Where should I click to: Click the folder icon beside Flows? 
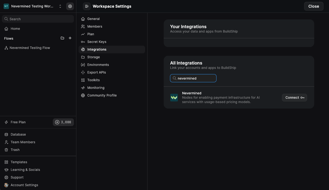click(62, 38)
